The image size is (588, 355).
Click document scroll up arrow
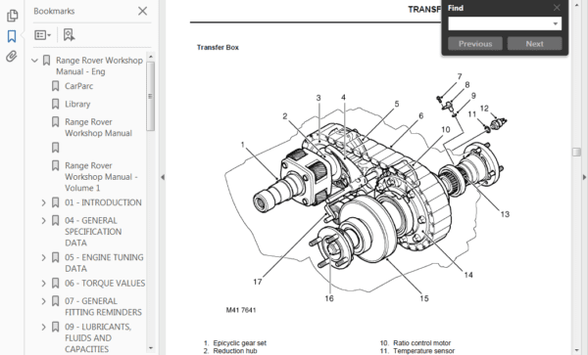pyautogui.click(x=576, y=4)
